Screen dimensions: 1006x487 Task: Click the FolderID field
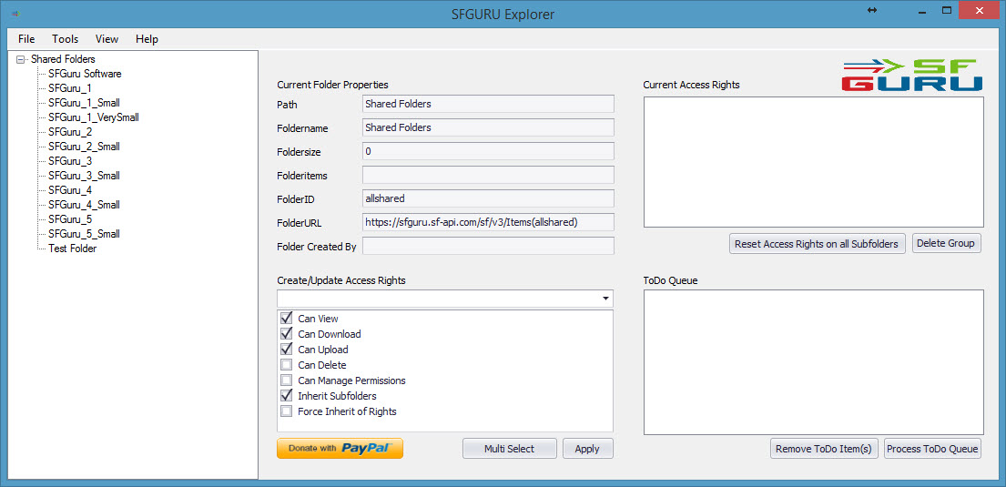(x=488, y=198)
